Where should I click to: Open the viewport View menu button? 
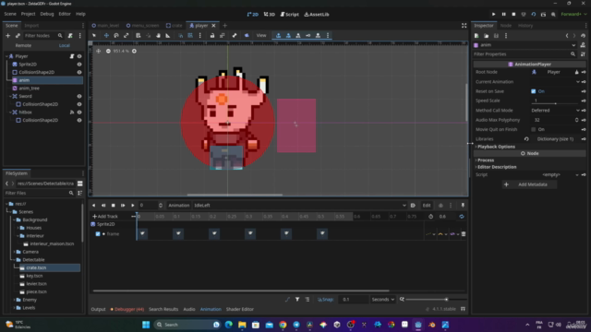tap(261, 35)
